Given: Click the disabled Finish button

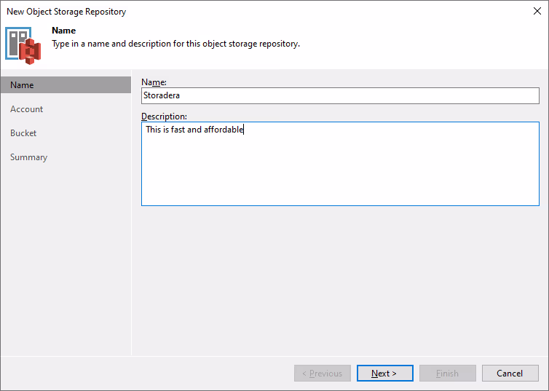Looking at the screenshot, I should (447, 374).
